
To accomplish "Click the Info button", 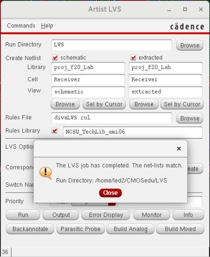I will tap(188, 215).
